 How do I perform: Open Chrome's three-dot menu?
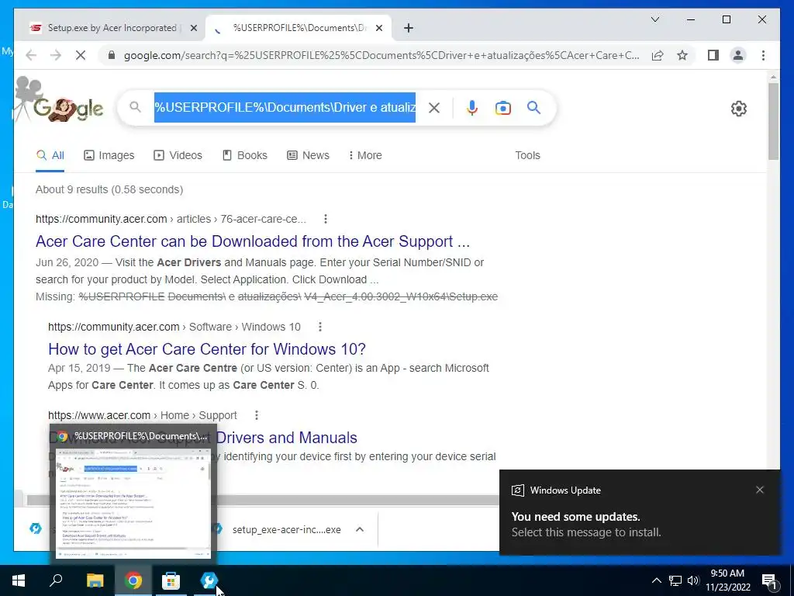click(763, 55)
